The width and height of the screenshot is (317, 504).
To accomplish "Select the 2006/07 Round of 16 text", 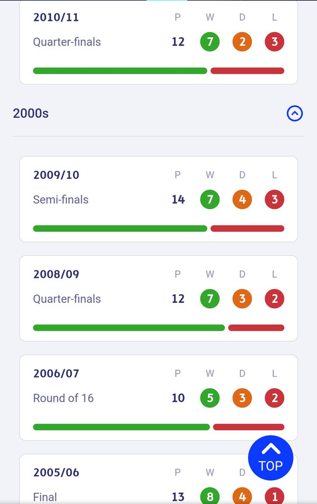I will [x=63, y=398].
